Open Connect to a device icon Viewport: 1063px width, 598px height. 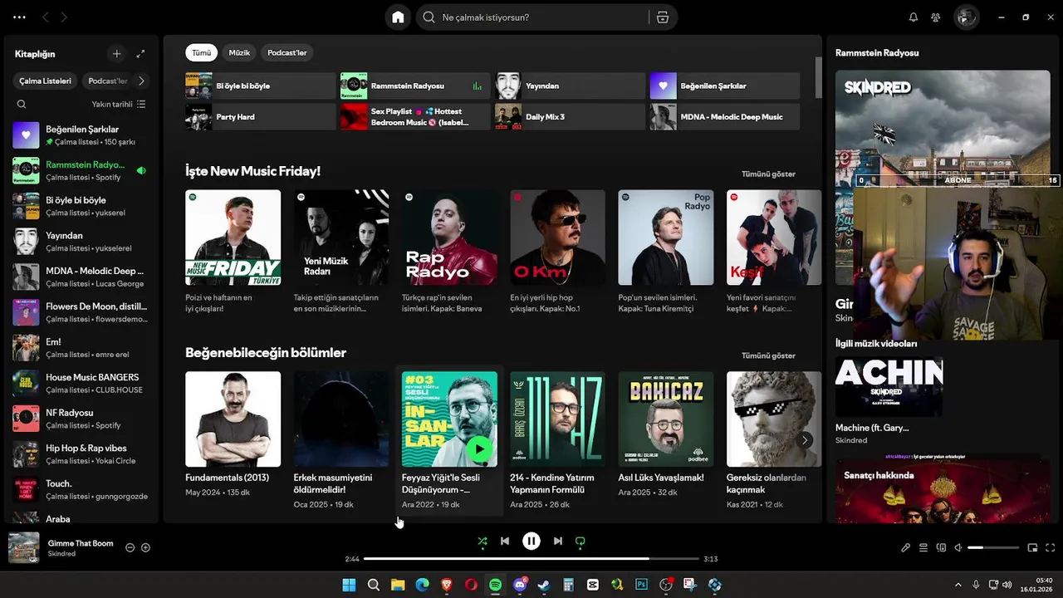941,547
